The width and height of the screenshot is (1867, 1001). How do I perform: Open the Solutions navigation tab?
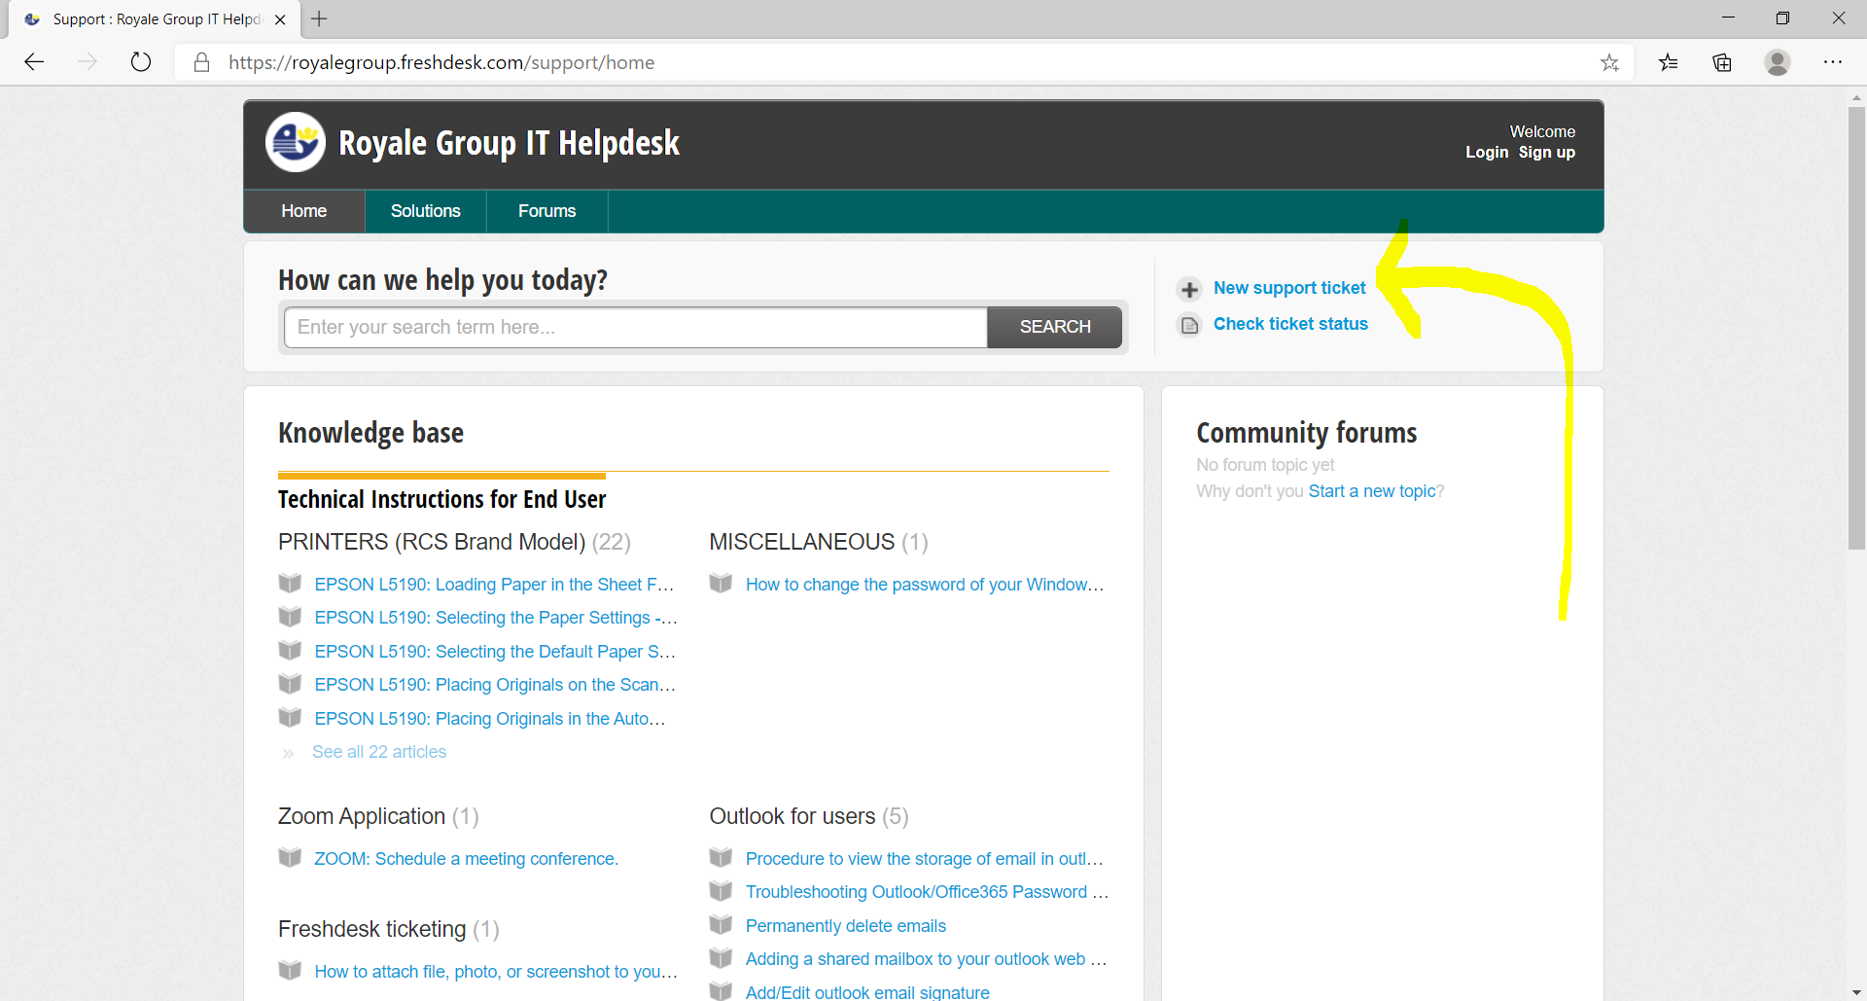click(426, 211)
